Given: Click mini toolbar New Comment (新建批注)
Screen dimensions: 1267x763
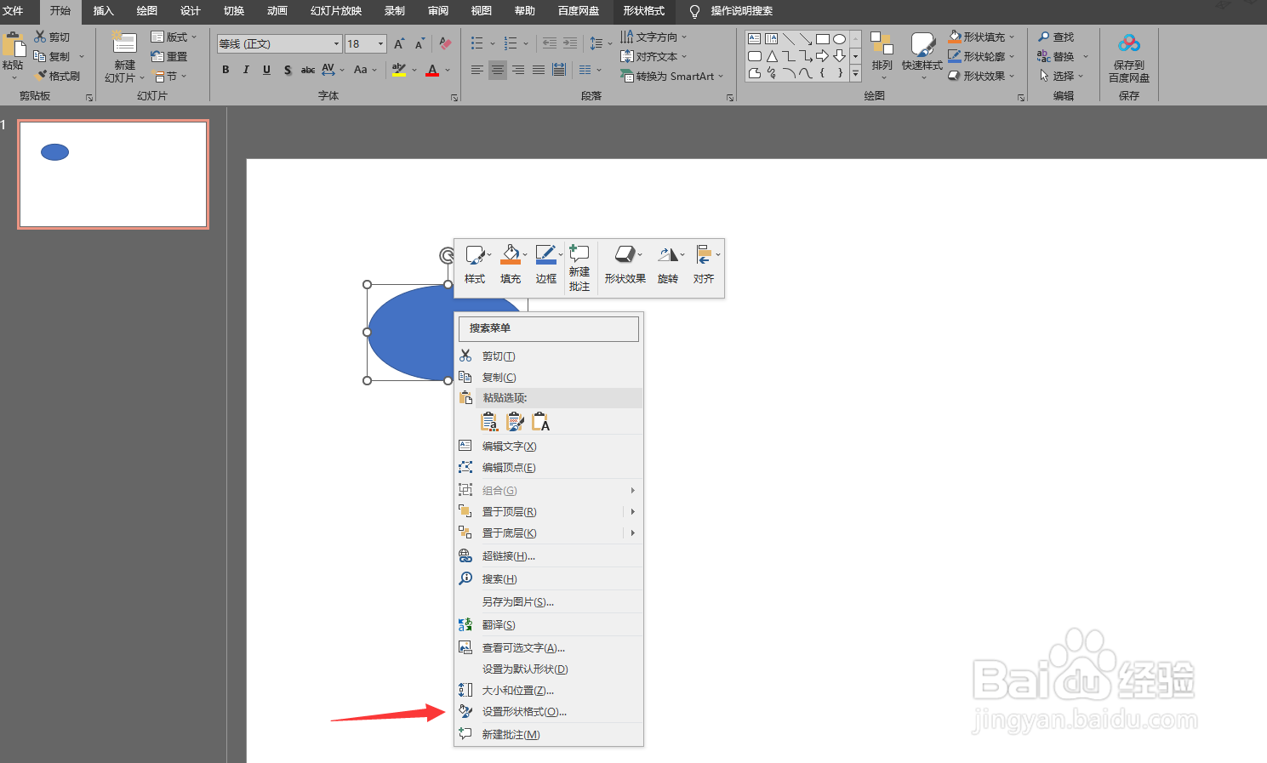Looking at the screenshot, I should [579, 268].
